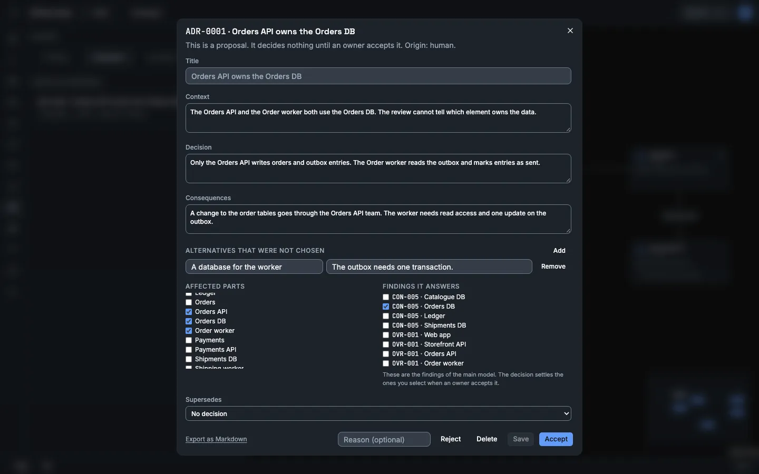759x474 pixels.
Task: Tick the Payments checkbox
Action: tap(189, 340)
